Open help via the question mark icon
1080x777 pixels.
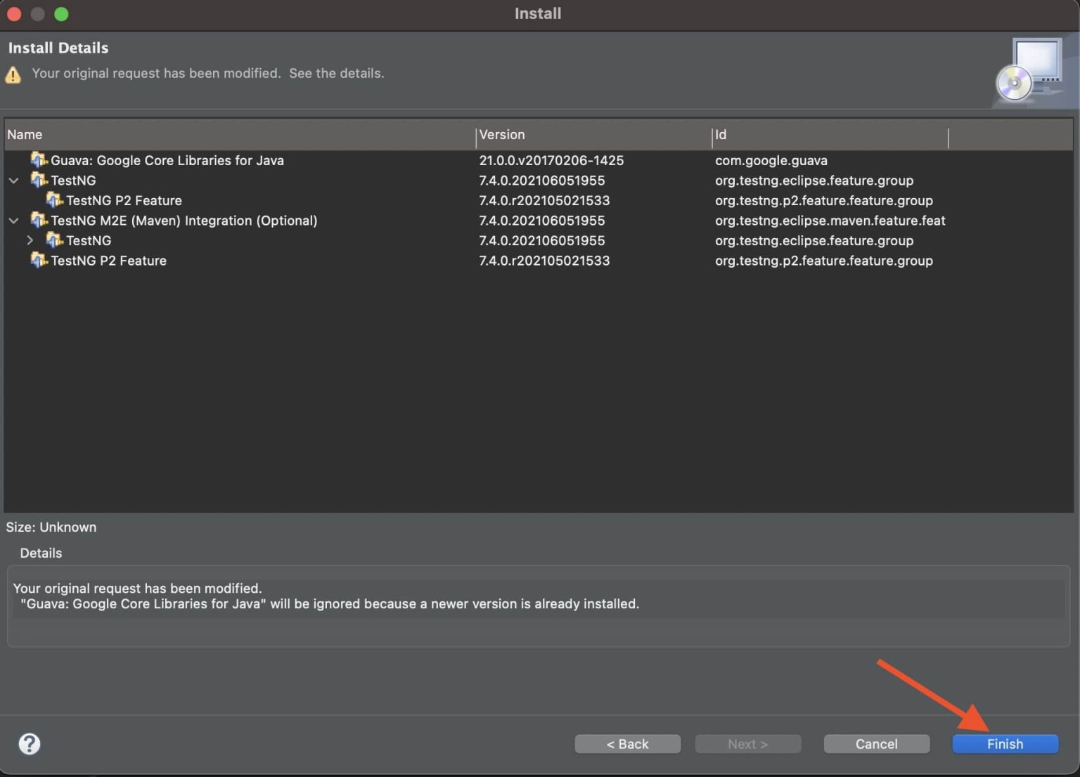tap(29, 743)
